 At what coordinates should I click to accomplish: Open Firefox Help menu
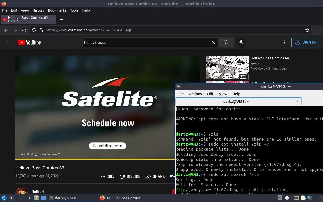coord(86,10)
